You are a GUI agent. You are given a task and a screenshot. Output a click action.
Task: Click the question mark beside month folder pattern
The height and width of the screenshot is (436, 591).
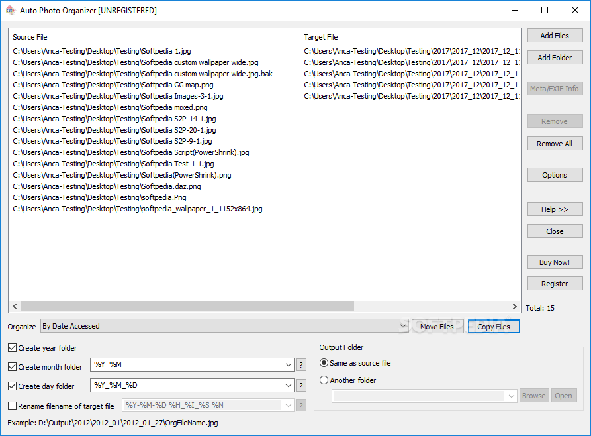[301, 365]
